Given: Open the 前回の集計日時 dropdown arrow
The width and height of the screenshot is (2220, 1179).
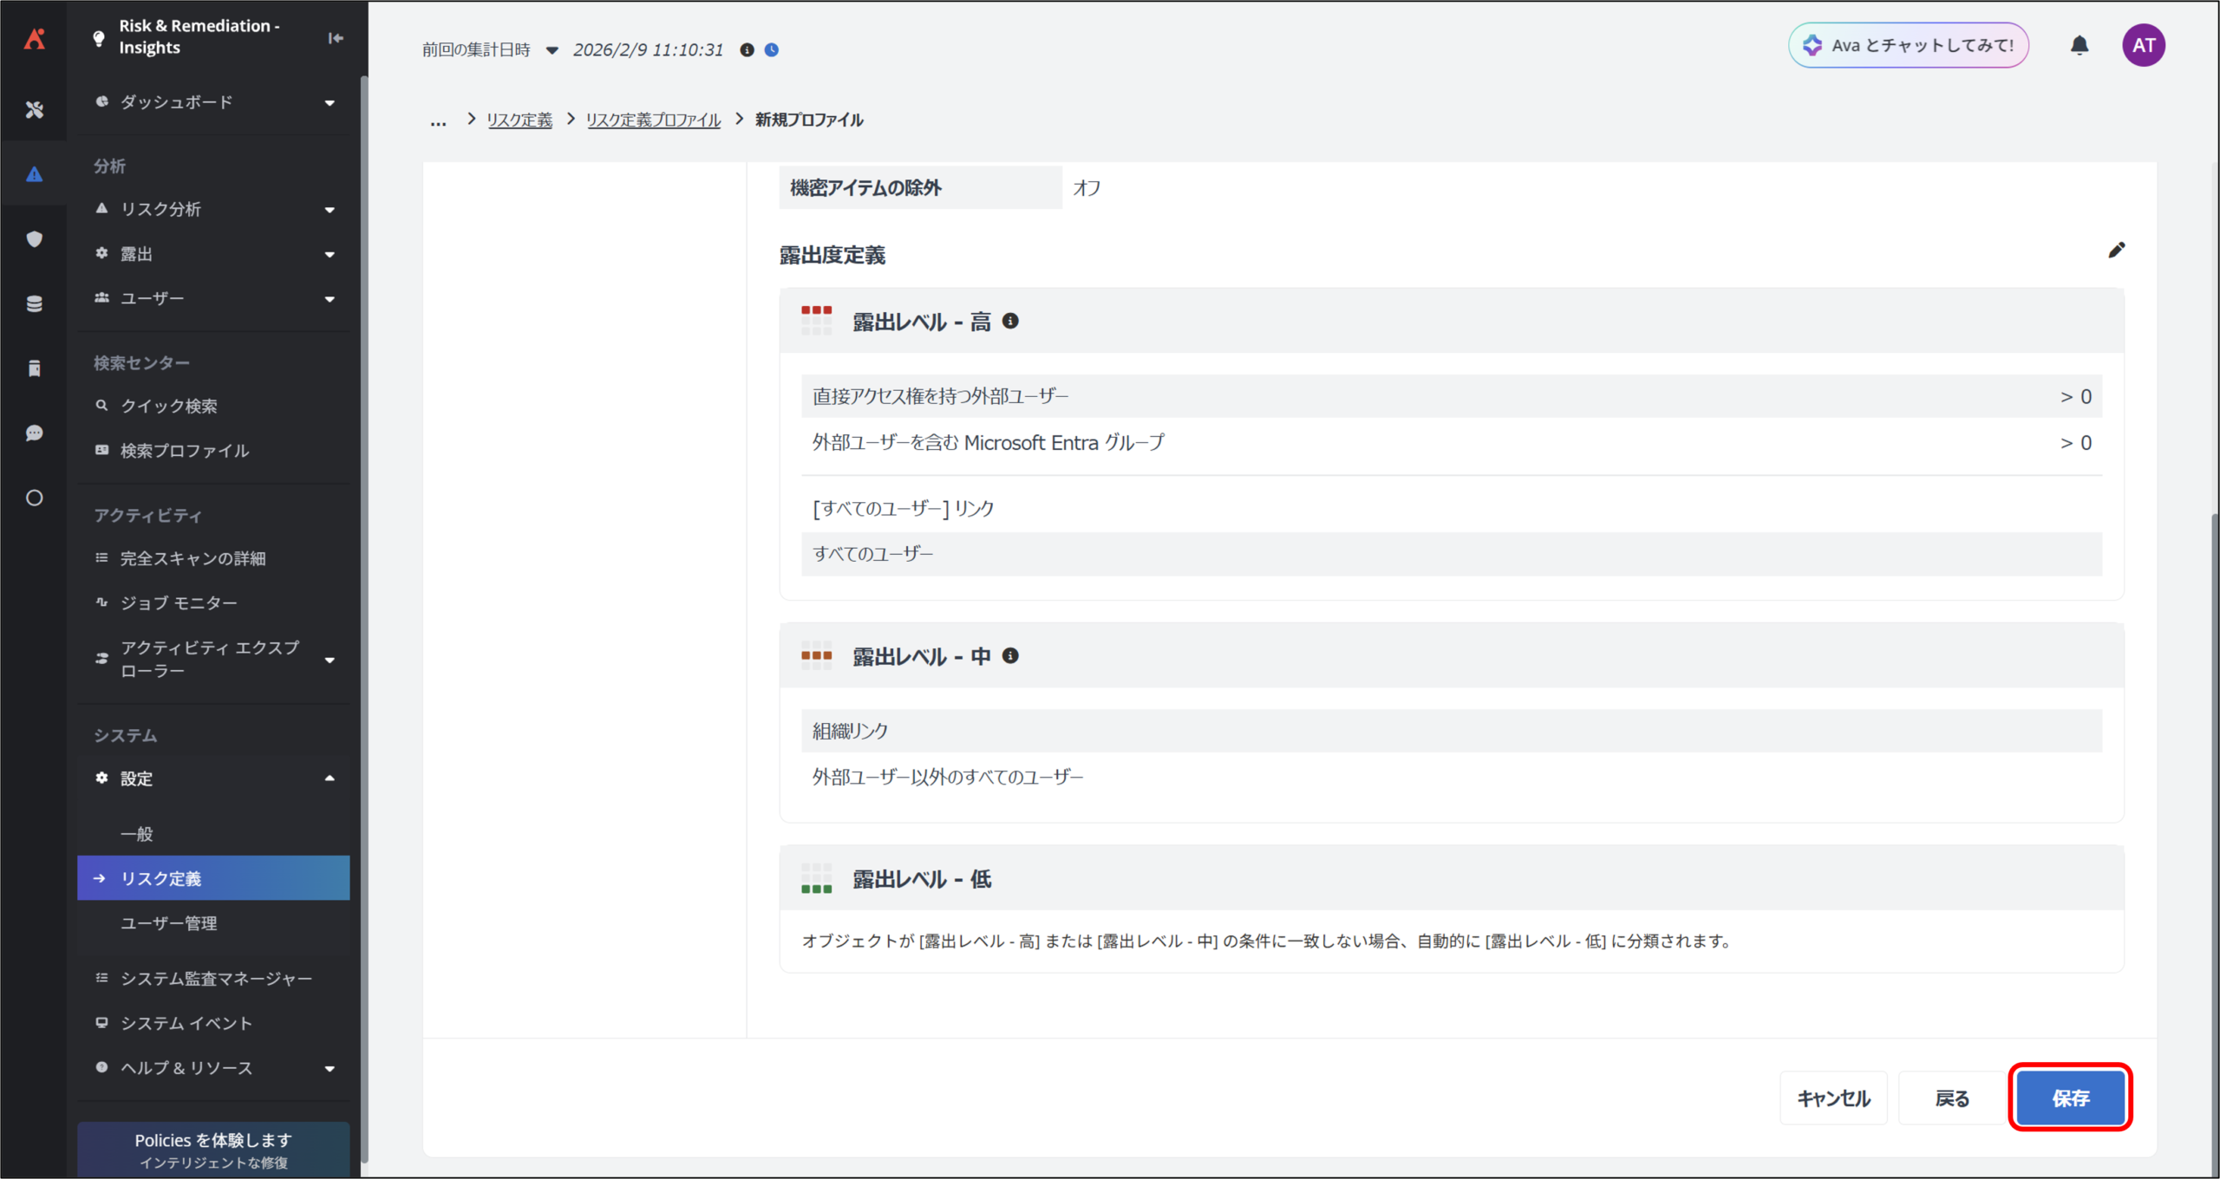Looking at the screenshot, I should [552, 50].
